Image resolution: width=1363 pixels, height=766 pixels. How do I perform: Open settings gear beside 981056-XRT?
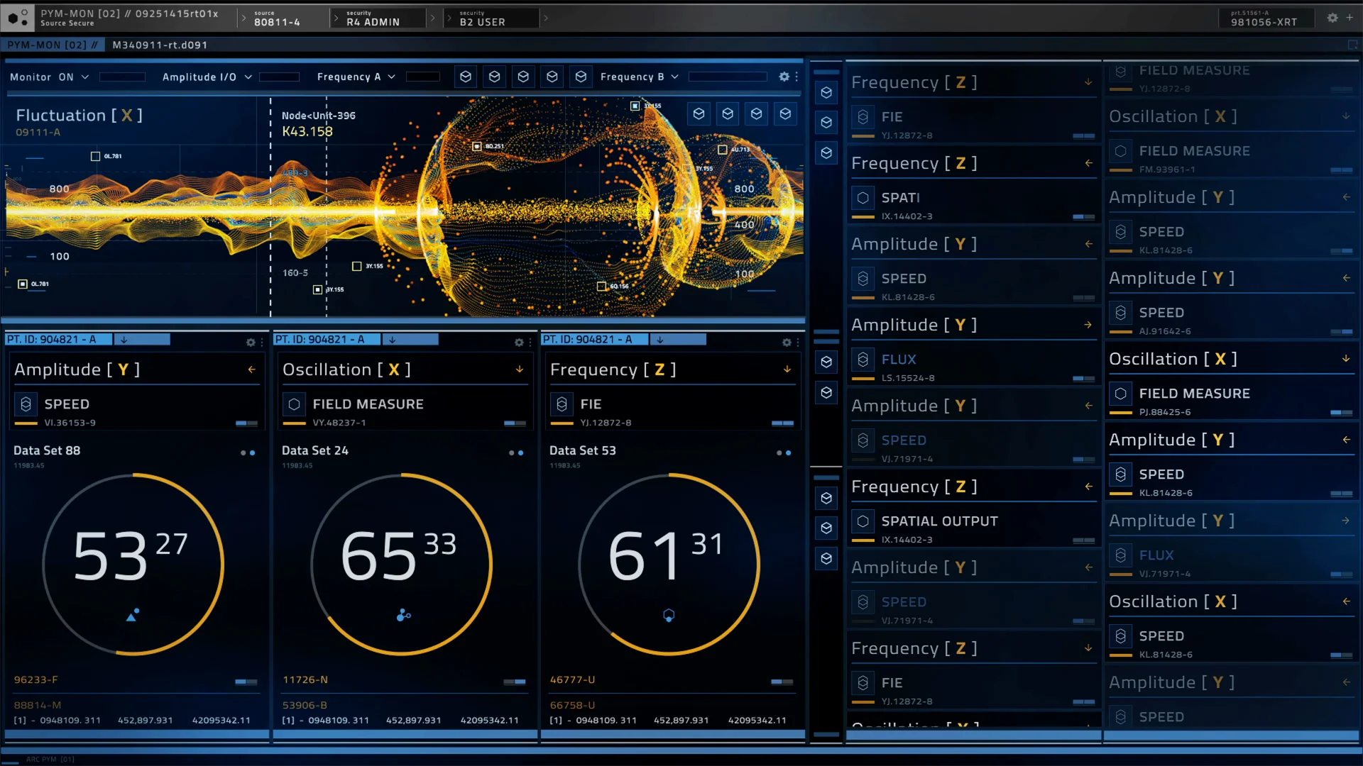1332,18
